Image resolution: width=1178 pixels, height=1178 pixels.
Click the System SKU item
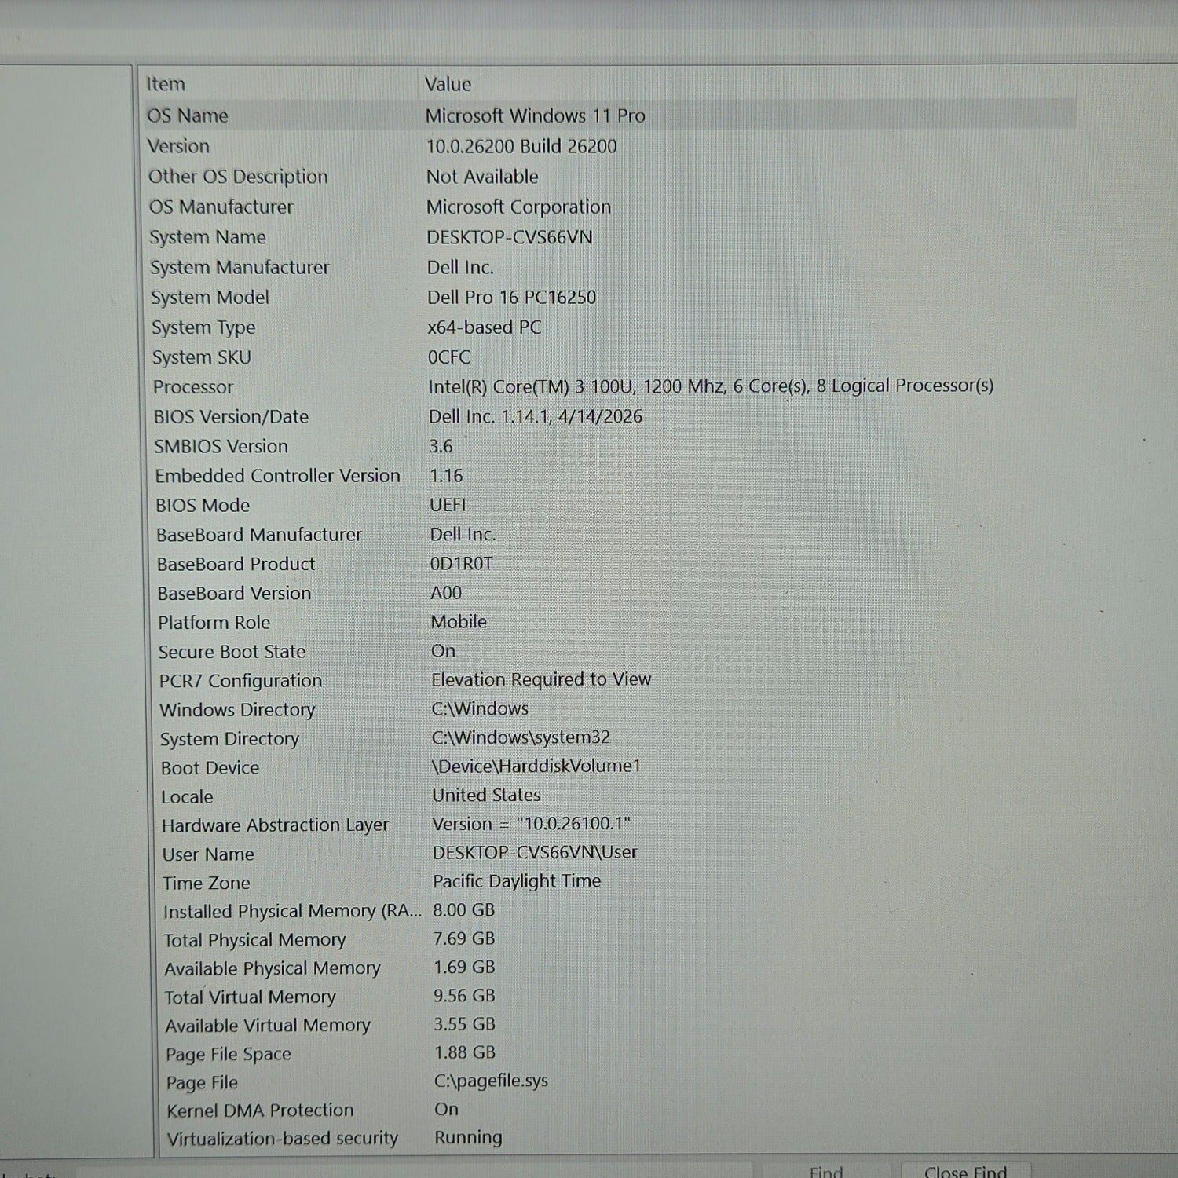point(201,357)
